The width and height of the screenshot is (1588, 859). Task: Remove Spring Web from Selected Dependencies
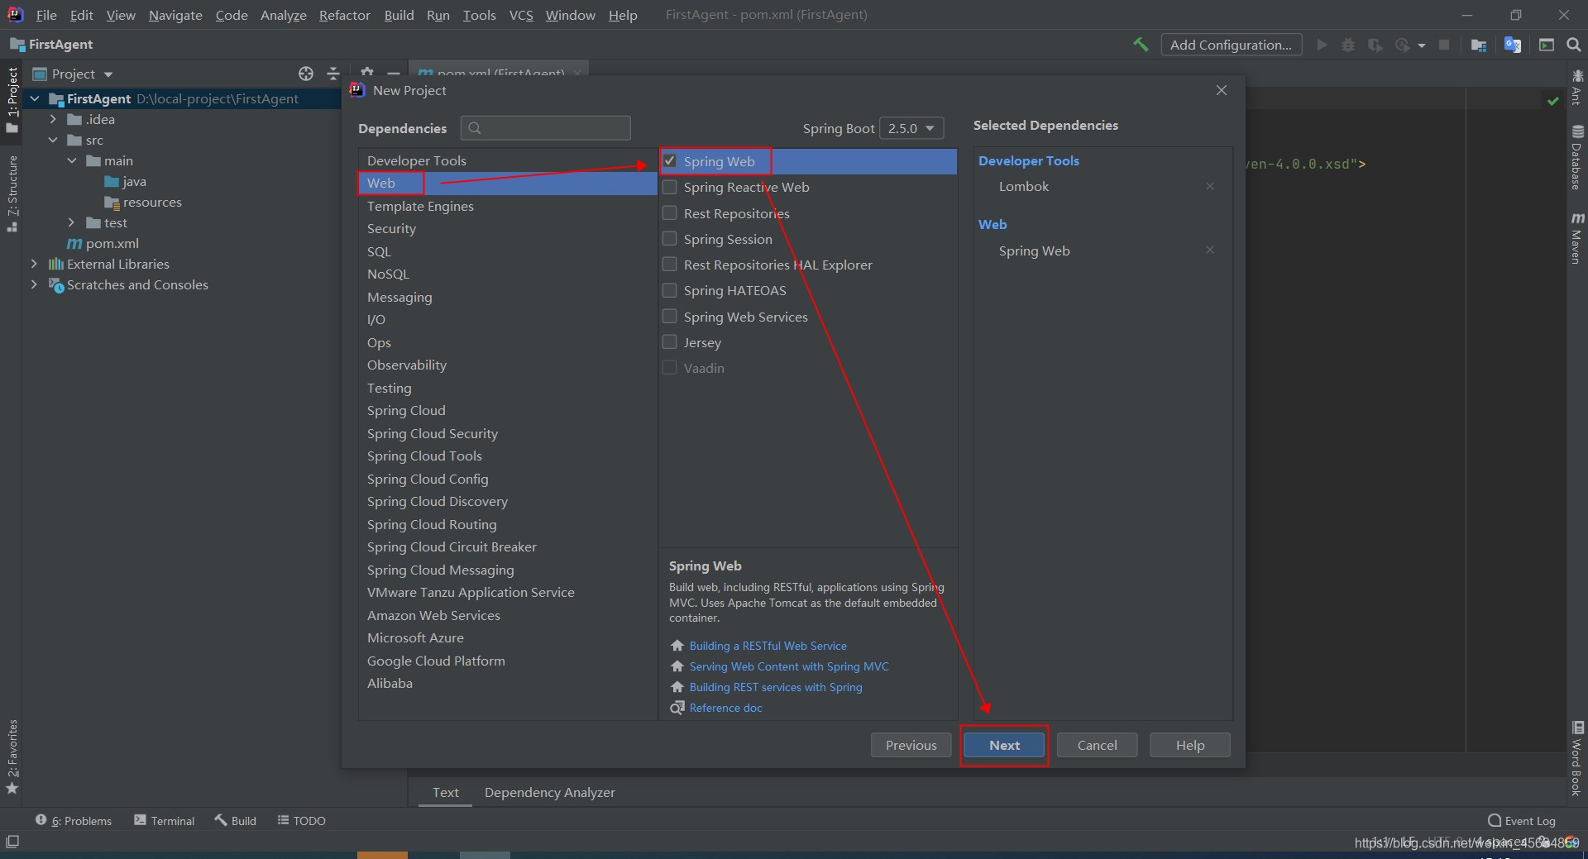pos(1210,250)
